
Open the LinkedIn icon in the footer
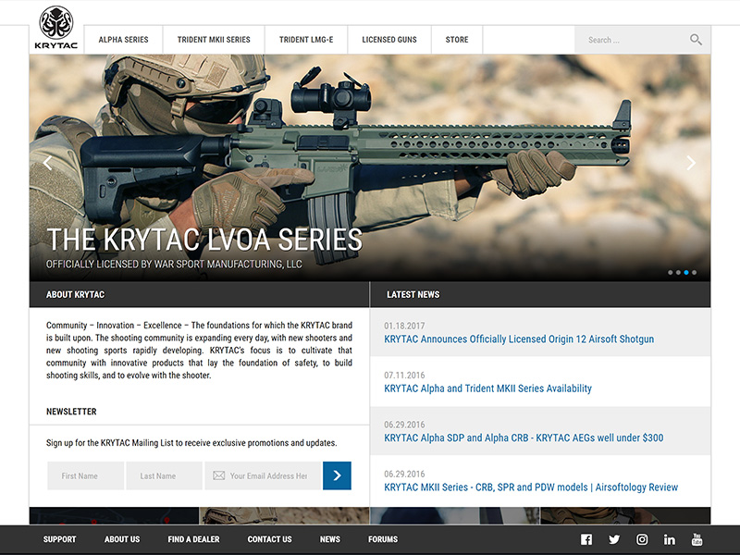tap(669, 539)
